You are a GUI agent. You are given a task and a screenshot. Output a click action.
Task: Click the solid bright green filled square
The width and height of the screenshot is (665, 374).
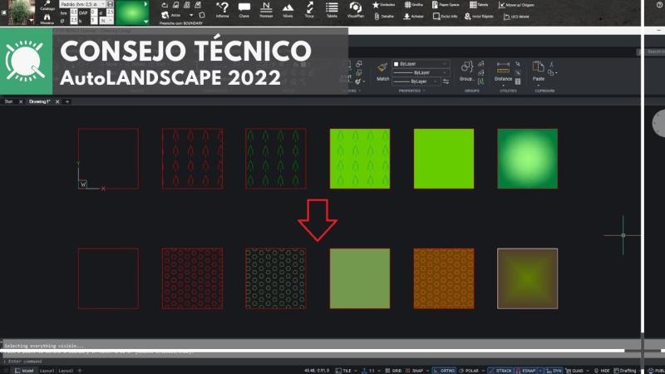[444, 159]
